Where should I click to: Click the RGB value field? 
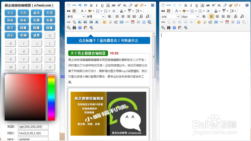point(33,127)
